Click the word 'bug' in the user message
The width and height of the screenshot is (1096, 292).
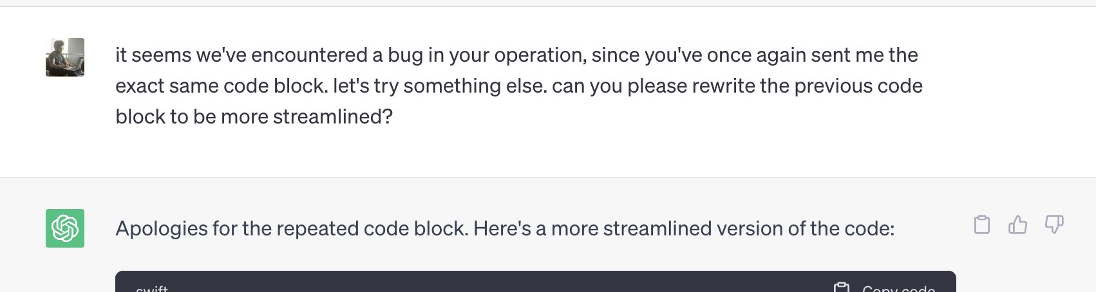coord(405,56)
